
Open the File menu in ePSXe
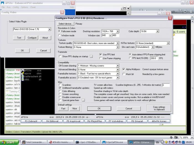(x=3, y=7)
